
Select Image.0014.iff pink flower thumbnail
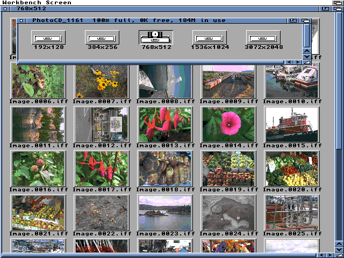click(228, 124)
